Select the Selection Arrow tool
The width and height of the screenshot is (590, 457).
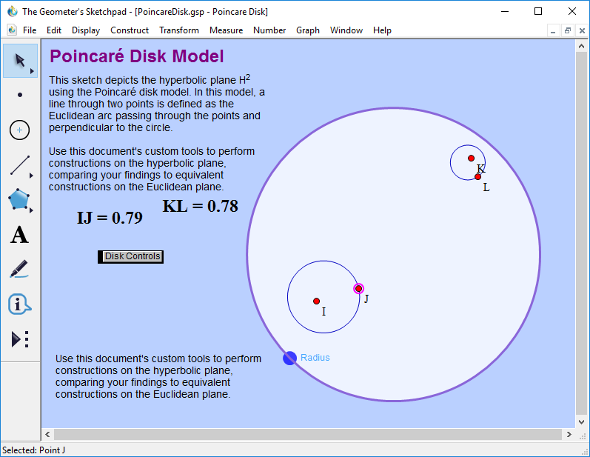tap(20, 61)
